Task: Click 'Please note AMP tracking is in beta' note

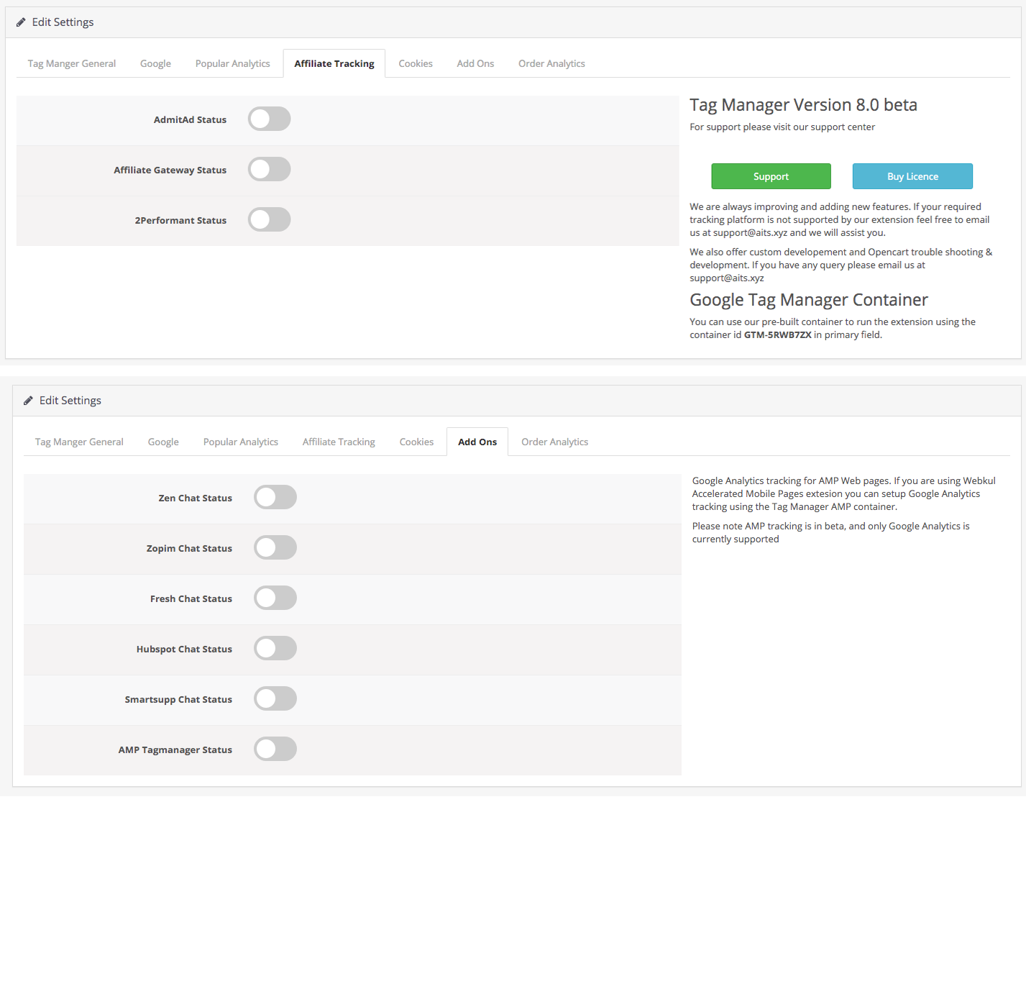Action: (x=831, y=533)
